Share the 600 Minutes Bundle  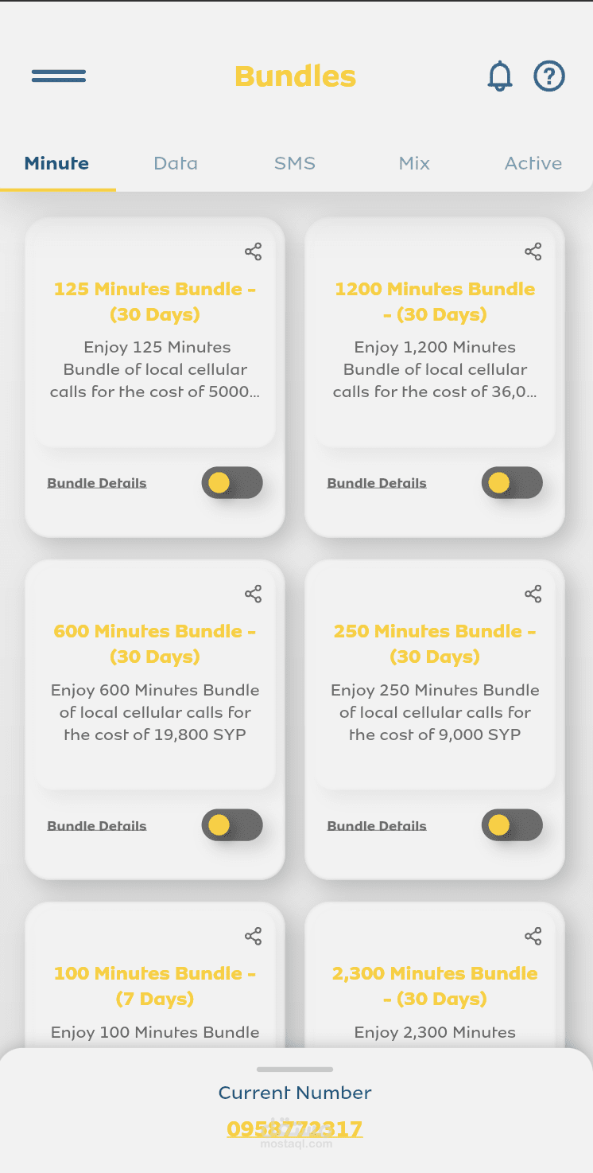253,594
